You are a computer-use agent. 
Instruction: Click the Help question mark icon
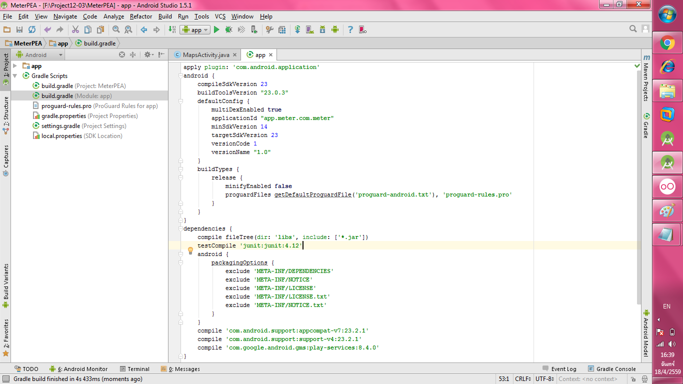(x=350, y=30)
